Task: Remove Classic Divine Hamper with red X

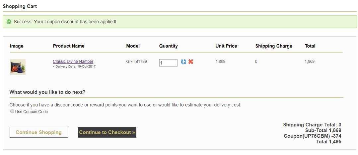Action: click(191, 62)
